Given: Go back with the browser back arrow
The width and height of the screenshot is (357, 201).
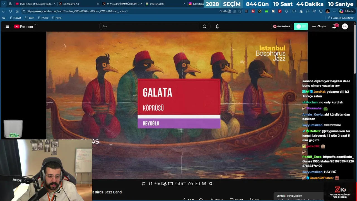Looking at the screenshot, I should pyautogui.click(x=4, y=11).
